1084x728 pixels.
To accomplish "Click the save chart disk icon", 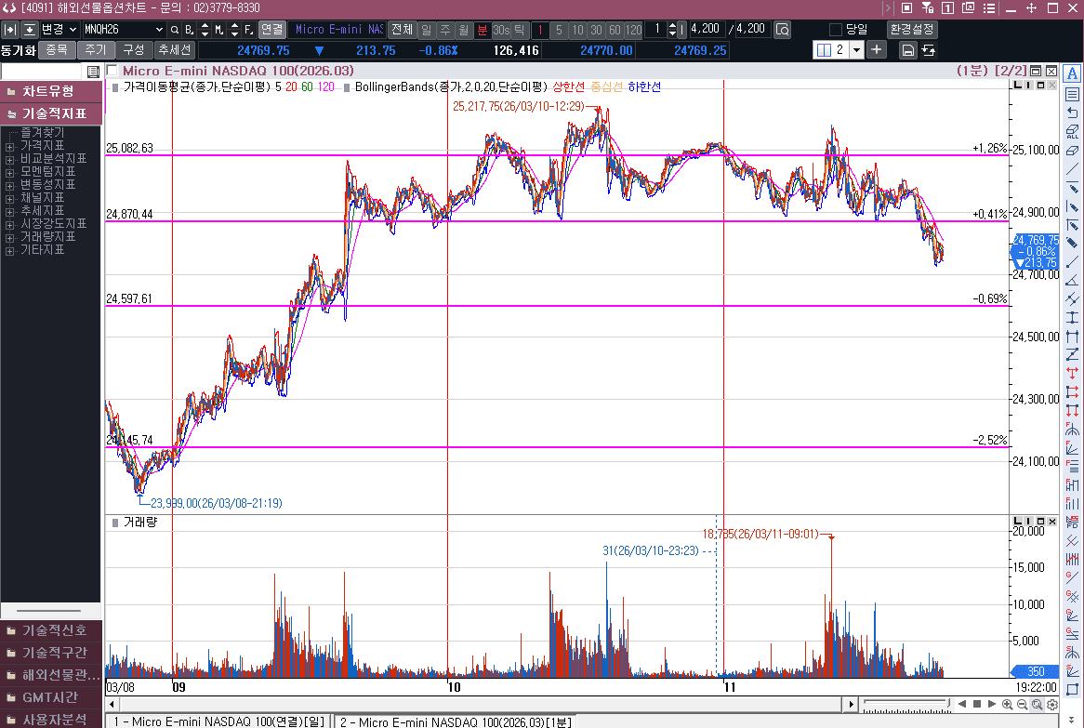I will tap(907, 49).
